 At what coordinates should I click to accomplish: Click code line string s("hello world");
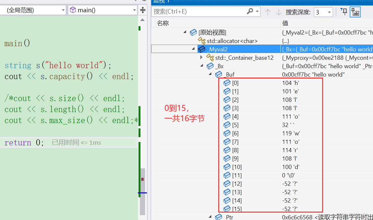click(58, 65)
